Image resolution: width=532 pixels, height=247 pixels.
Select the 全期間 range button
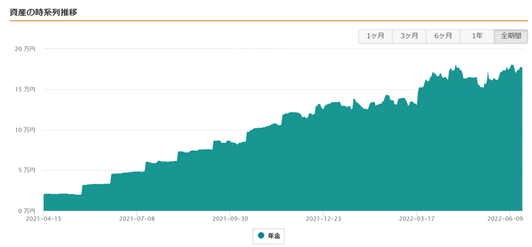click(x=511, y=36)
